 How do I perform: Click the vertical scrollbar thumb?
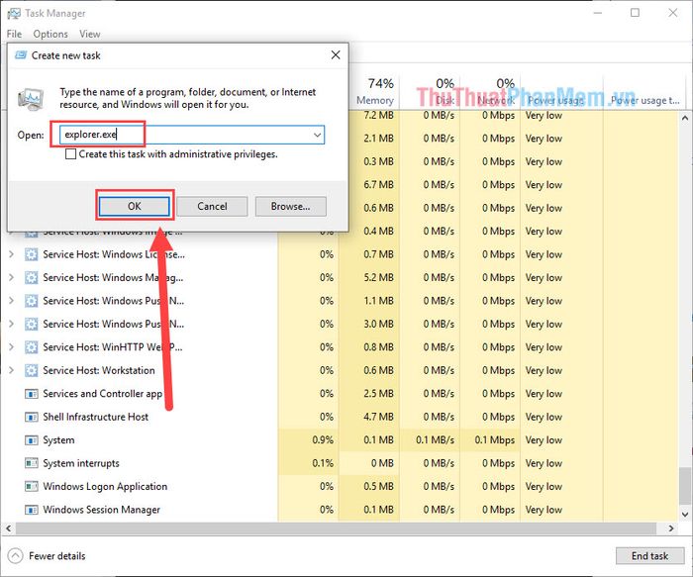click(x=685, y=487)
